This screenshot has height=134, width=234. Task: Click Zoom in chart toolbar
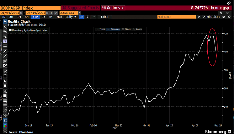pos(137,29)
